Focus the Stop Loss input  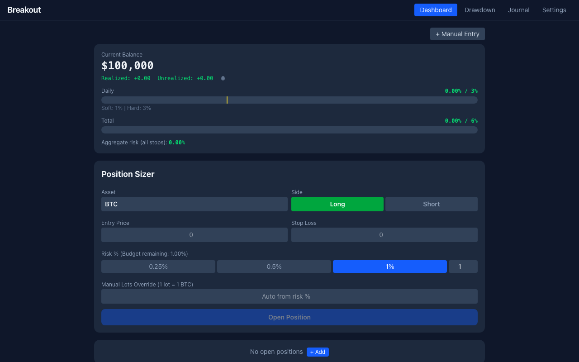point(384,235)
